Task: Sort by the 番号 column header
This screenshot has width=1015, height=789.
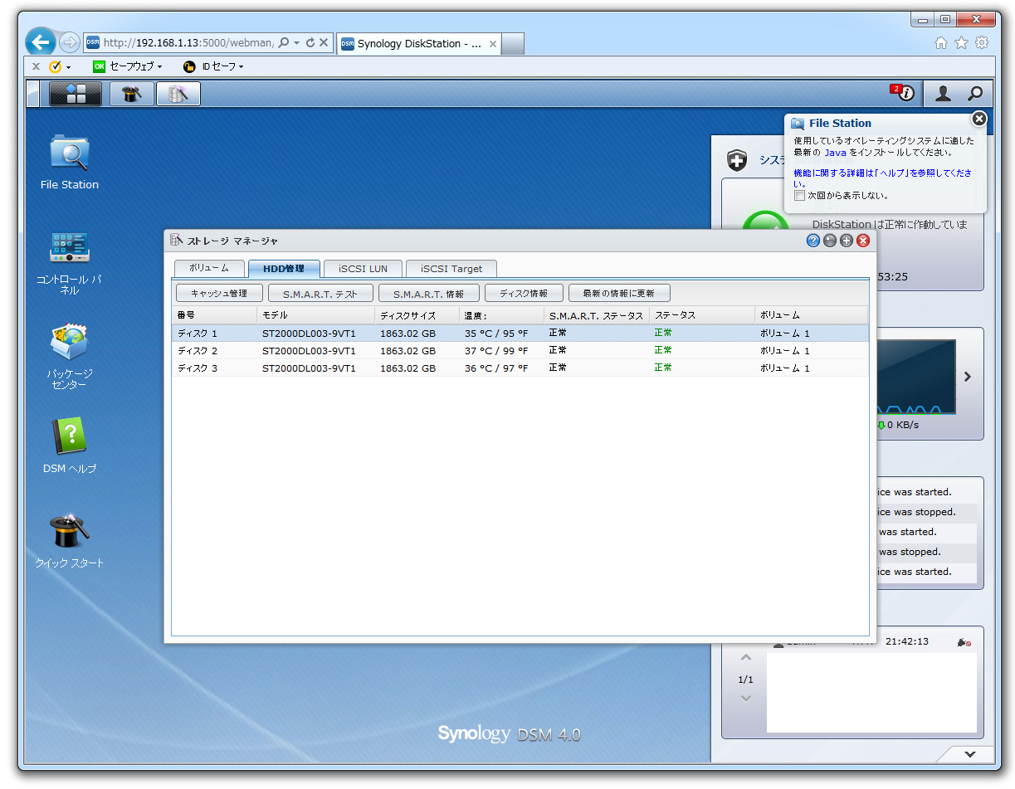Action: (215, 315)
